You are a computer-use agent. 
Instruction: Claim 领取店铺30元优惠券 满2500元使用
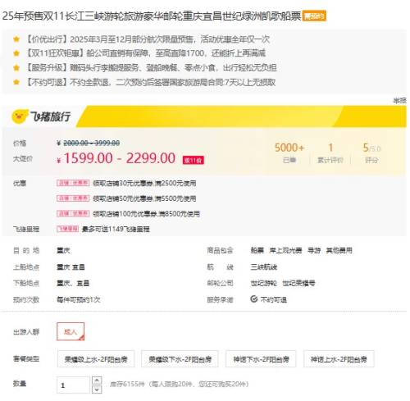144,183
